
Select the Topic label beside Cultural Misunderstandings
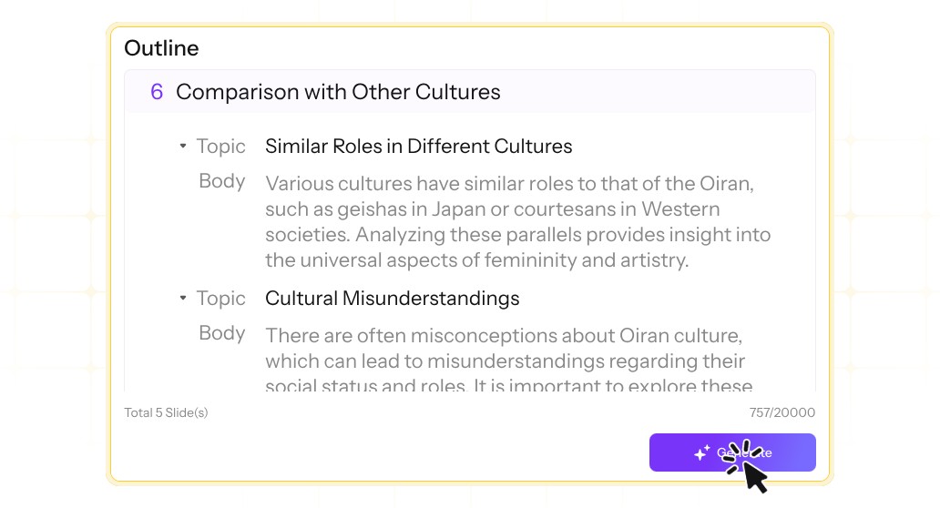click(x=220, y=298)
